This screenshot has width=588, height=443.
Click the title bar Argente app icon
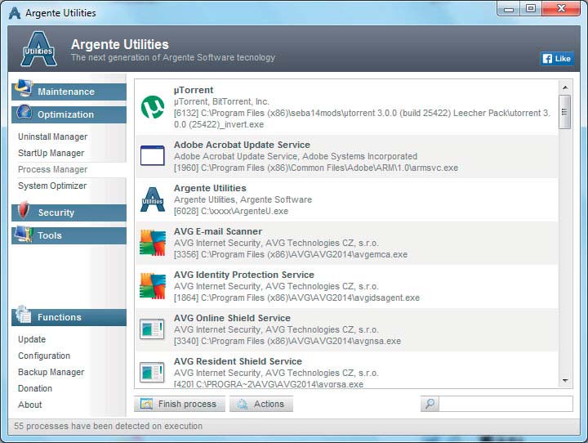(15, 13)
